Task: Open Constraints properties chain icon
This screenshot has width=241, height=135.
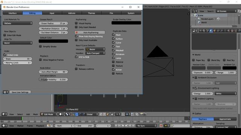Action: [x=218, y=31]
